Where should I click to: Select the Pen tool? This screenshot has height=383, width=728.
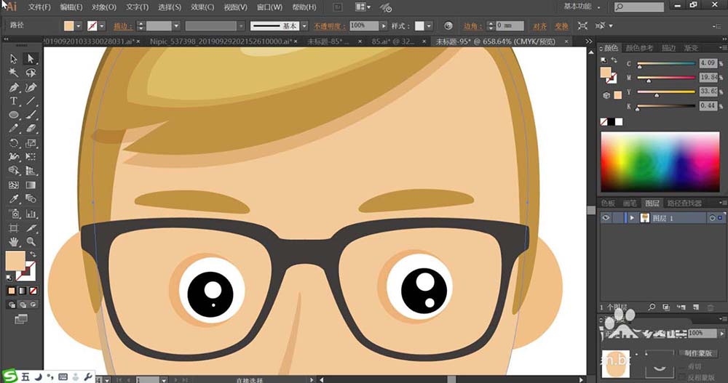(x=13, y=87)
